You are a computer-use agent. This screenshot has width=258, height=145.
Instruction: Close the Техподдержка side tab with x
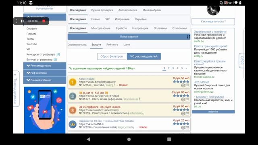pyautogui.click(x=15, y=75)
